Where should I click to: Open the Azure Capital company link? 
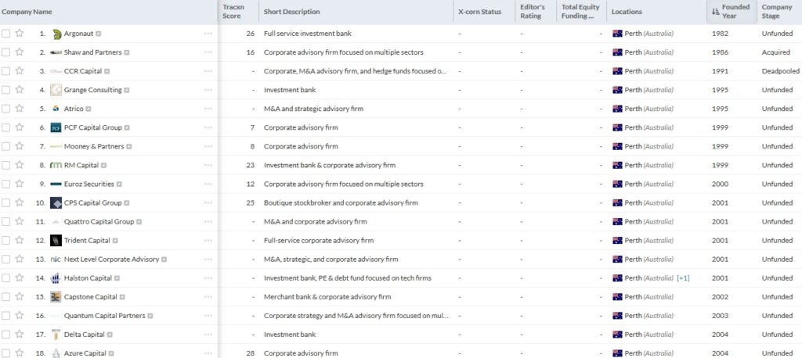(84, 353)
